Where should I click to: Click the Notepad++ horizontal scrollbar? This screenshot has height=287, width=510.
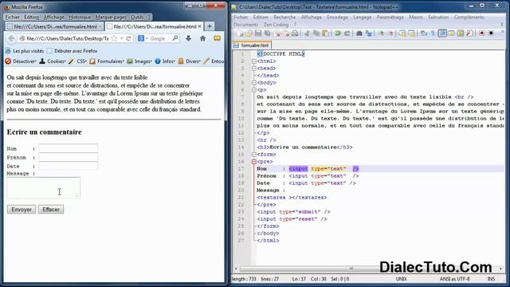pos(367,269)
